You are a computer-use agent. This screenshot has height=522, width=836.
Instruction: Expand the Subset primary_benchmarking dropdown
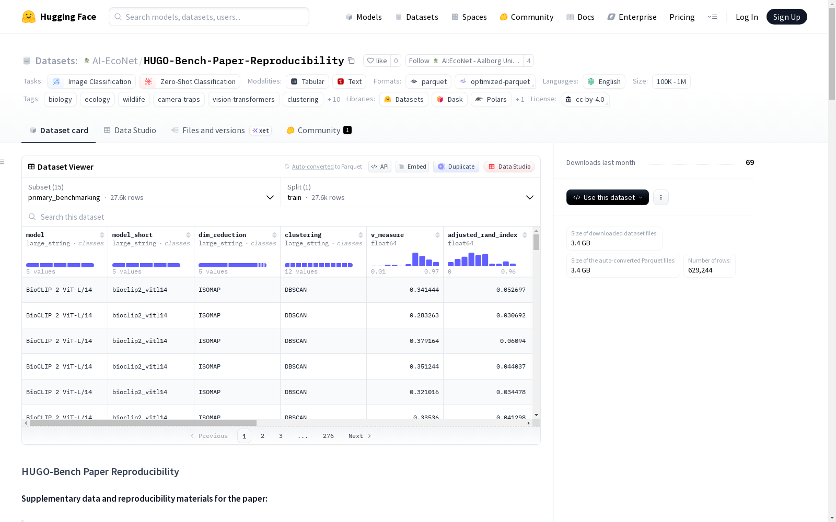[x=151, y=192]
